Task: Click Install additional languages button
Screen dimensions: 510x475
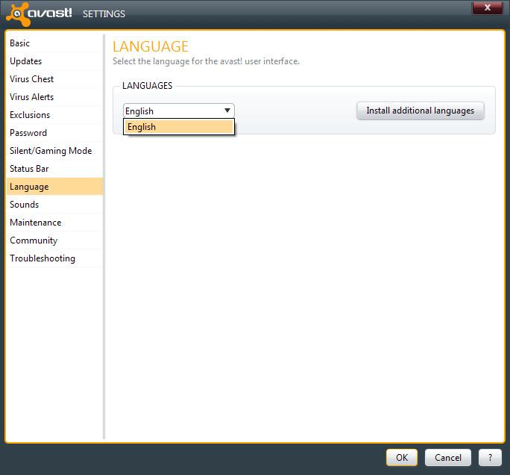Action: [x=420, y=111]
